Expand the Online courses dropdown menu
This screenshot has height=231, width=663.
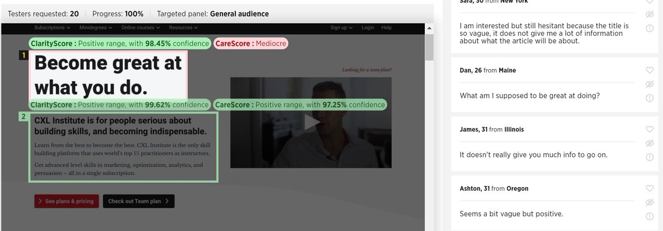(141, 28)
